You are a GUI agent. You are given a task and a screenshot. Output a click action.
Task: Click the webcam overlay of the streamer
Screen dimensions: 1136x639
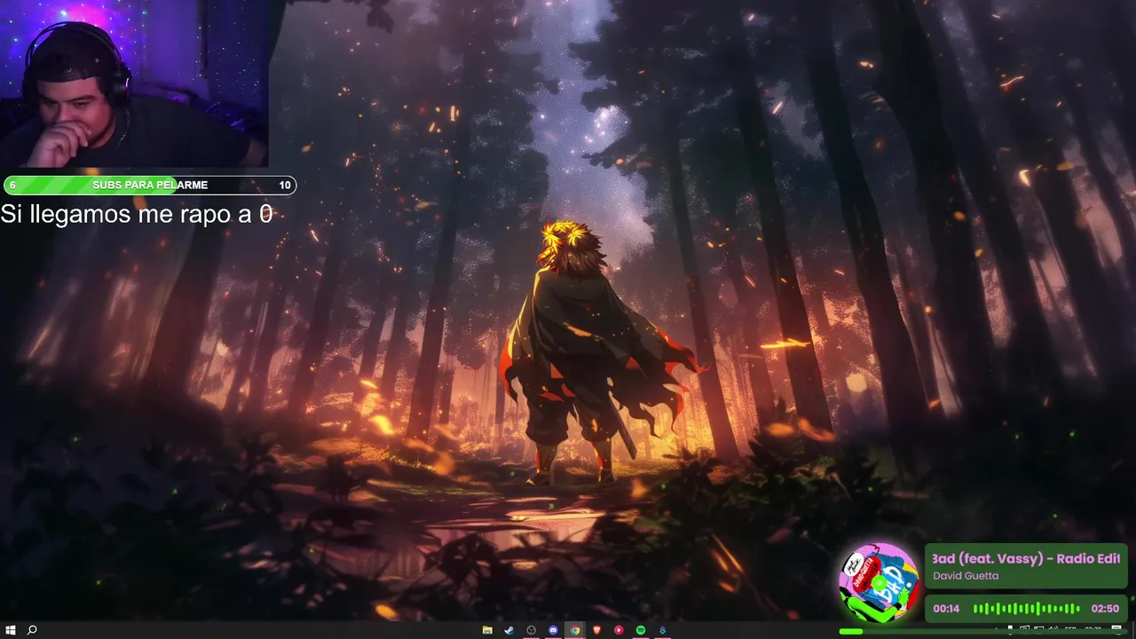[133, 83]
